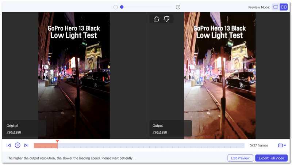292x165 pixels.
Task: Click the zoom slider handle
Action: tap(122, 7)
